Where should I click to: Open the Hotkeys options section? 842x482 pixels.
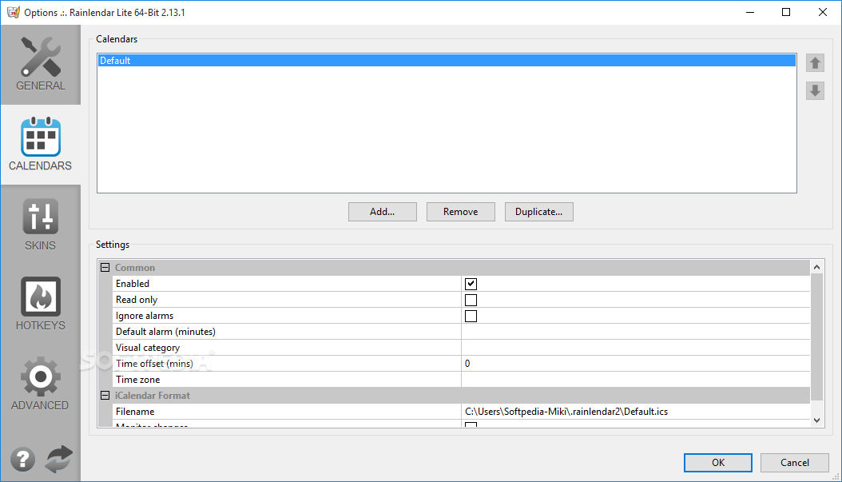coord(40,305)
